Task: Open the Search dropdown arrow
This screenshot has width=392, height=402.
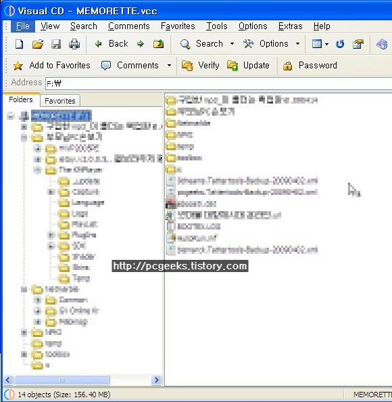Action: [232, 44]
